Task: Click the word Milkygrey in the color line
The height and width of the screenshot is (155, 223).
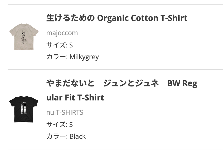Action: pos(84,57)
